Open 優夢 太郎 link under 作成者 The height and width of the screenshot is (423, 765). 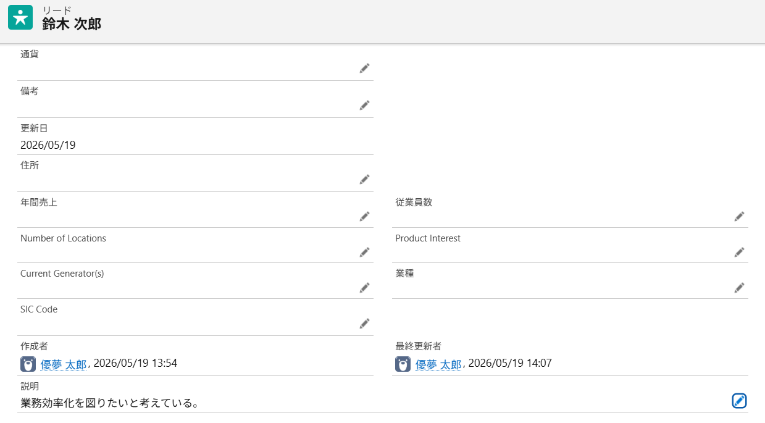point(64,364)
